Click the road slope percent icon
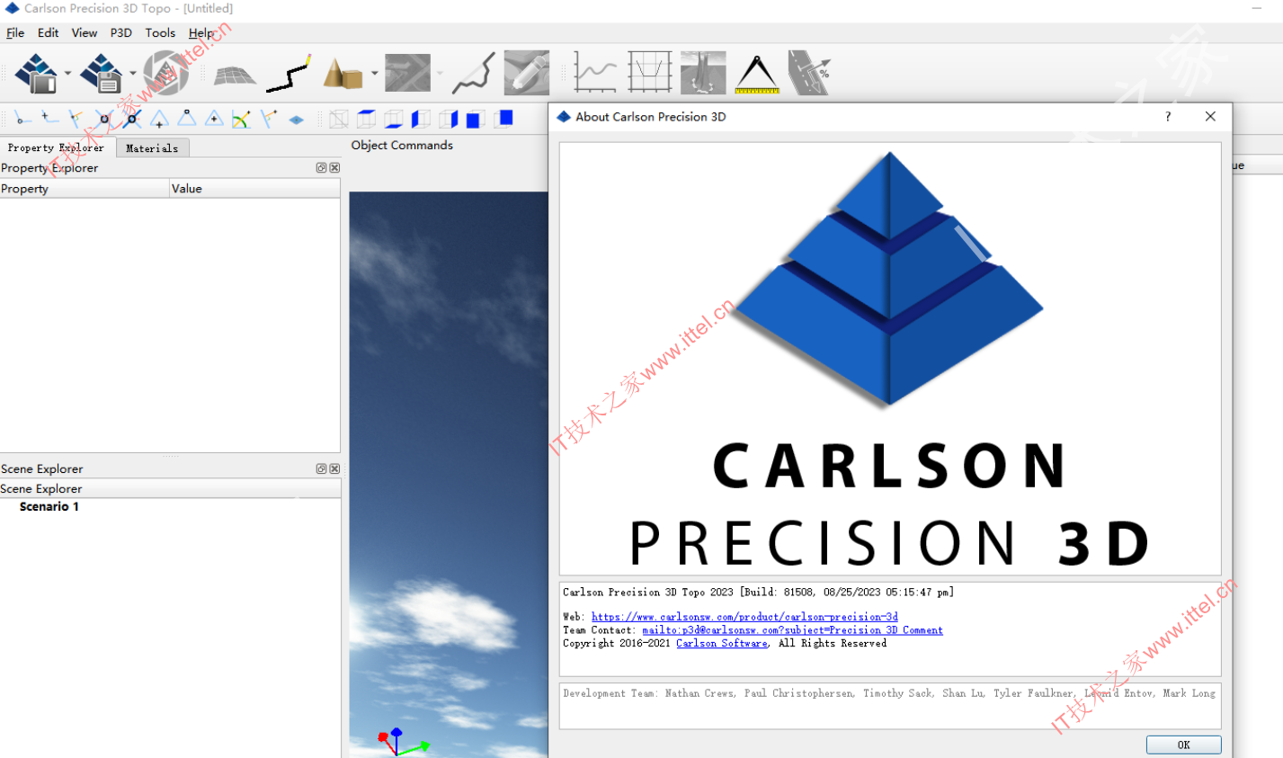This screenshot has width=1283, height=758. point(809,73)
